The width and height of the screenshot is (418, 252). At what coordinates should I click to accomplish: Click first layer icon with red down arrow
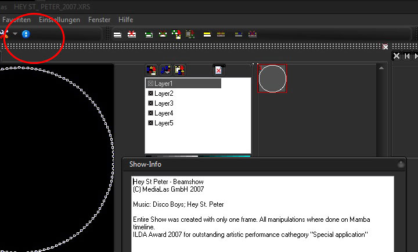152,70
